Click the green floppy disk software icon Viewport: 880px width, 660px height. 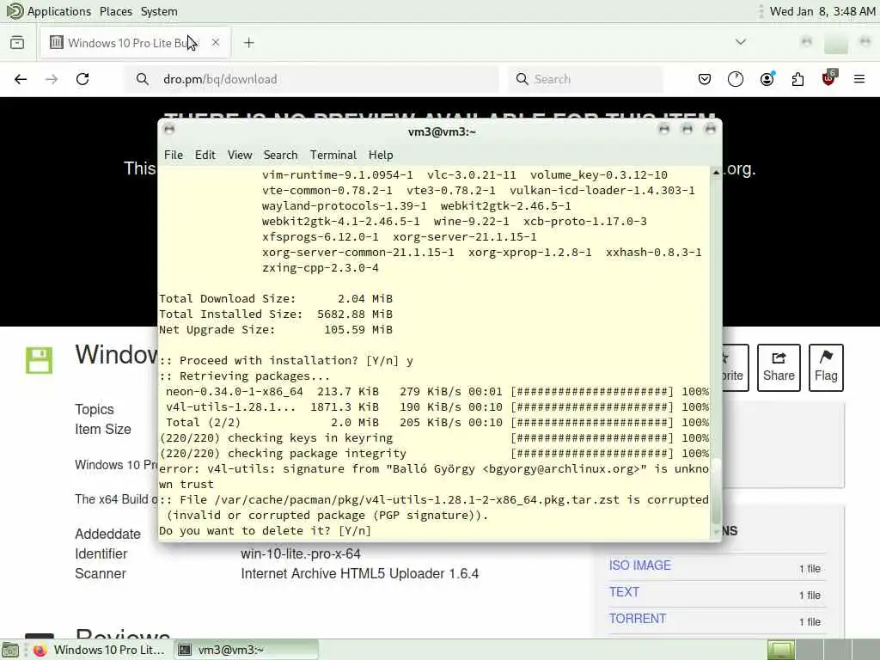pos(39,360)
